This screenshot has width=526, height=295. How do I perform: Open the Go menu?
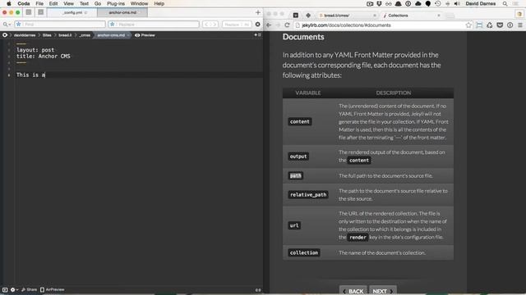(x=98, y=3)
